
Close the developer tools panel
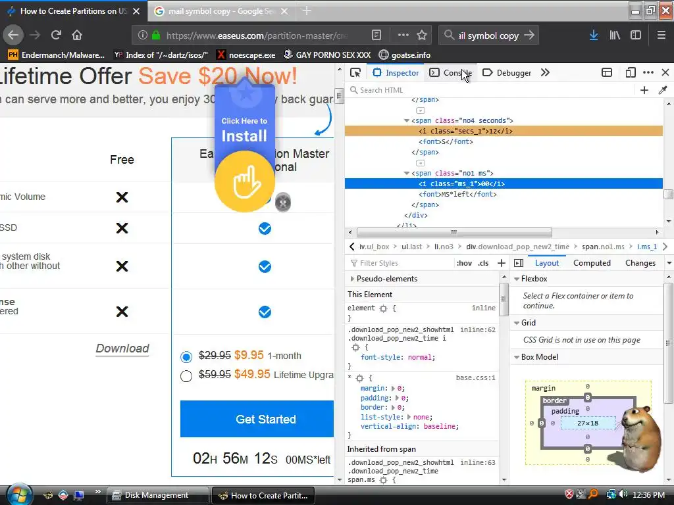[665, 72]
